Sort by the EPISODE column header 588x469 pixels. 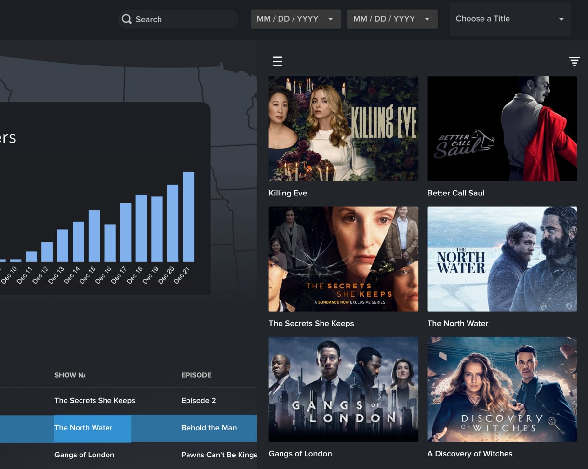196,375
